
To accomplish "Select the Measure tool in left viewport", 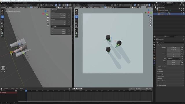I will coord(2,33).
